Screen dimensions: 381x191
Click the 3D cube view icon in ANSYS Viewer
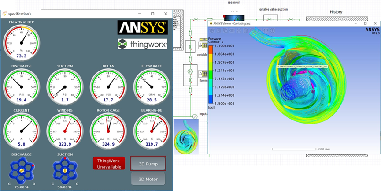246,30
